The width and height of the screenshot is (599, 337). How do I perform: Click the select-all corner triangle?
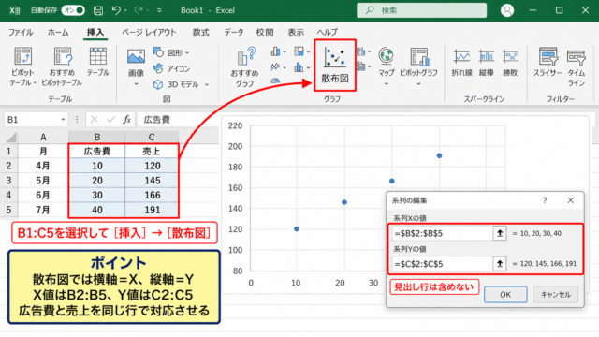[11, 137]
